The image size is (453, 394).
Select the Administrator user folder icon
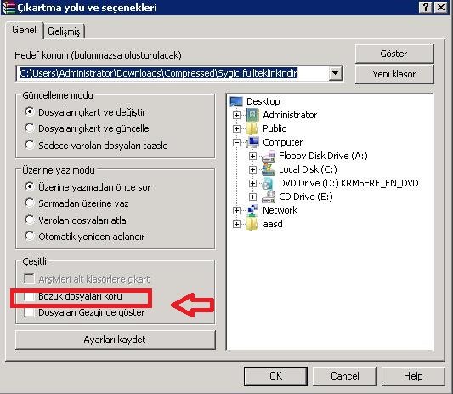click(252, 115)
